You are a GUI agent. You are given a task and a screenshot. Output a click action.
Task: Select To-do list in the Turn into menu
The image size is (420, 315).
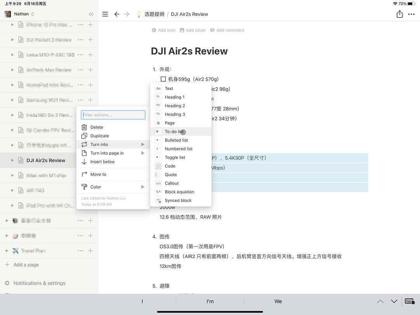point(175,131)
